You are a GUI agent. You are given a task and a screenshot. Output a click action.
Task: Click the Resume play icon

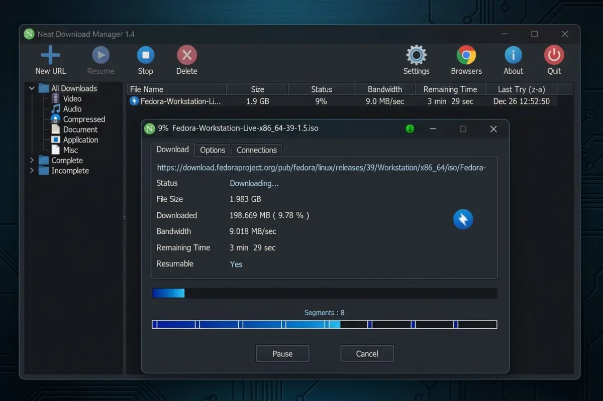coord(100,55)
